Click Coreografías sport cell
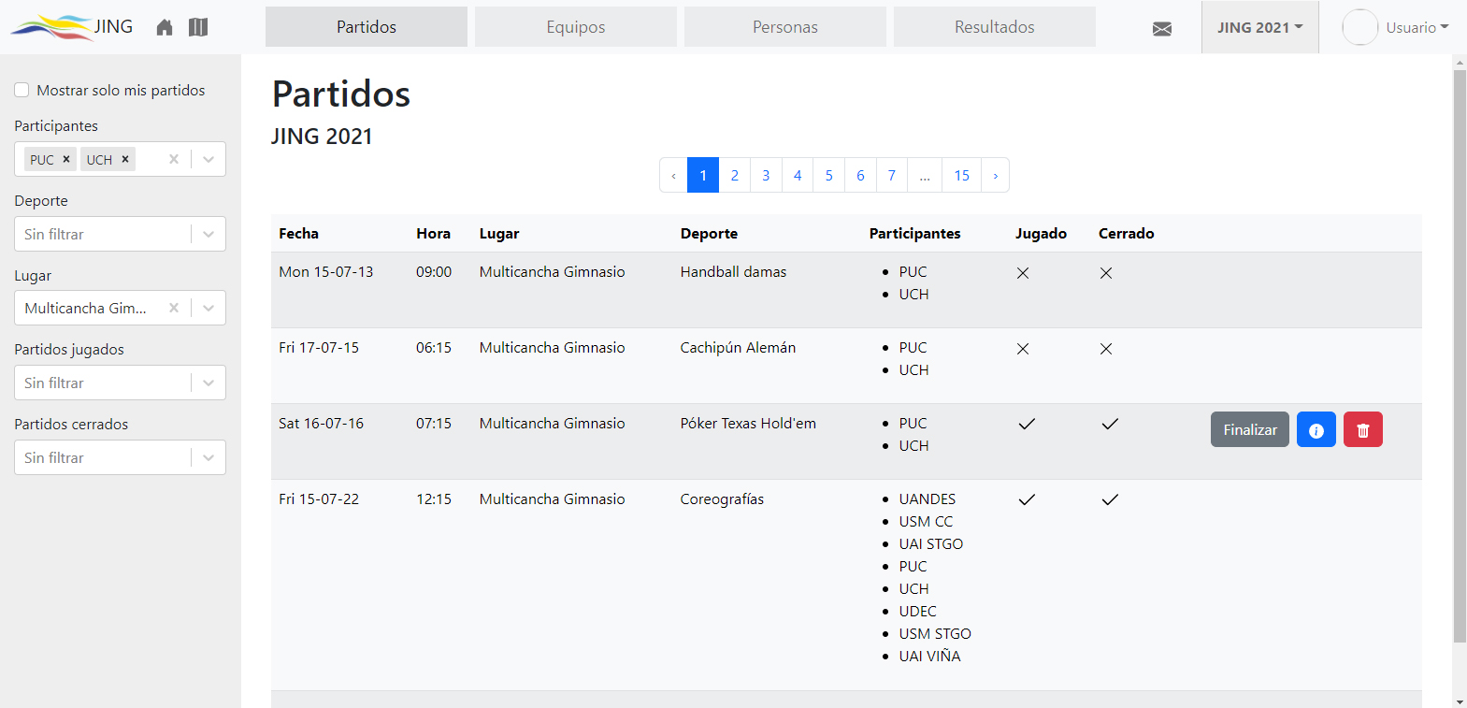Viewport: 1467px width, 708px height. point(722,499)
